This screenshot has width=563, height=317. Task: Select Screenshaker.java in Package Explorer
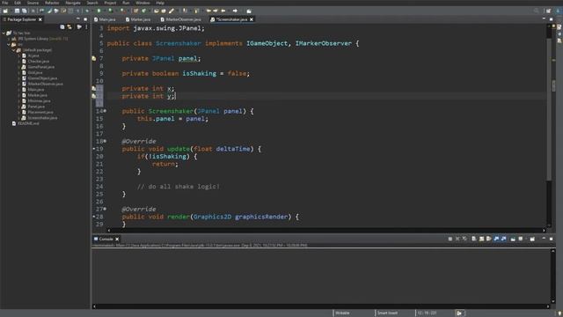click(x=42, y=117)
